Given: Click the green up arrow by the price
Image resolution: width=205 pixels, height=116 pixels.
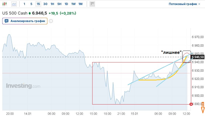Looking at the screenshot, I should pos(30,13).
